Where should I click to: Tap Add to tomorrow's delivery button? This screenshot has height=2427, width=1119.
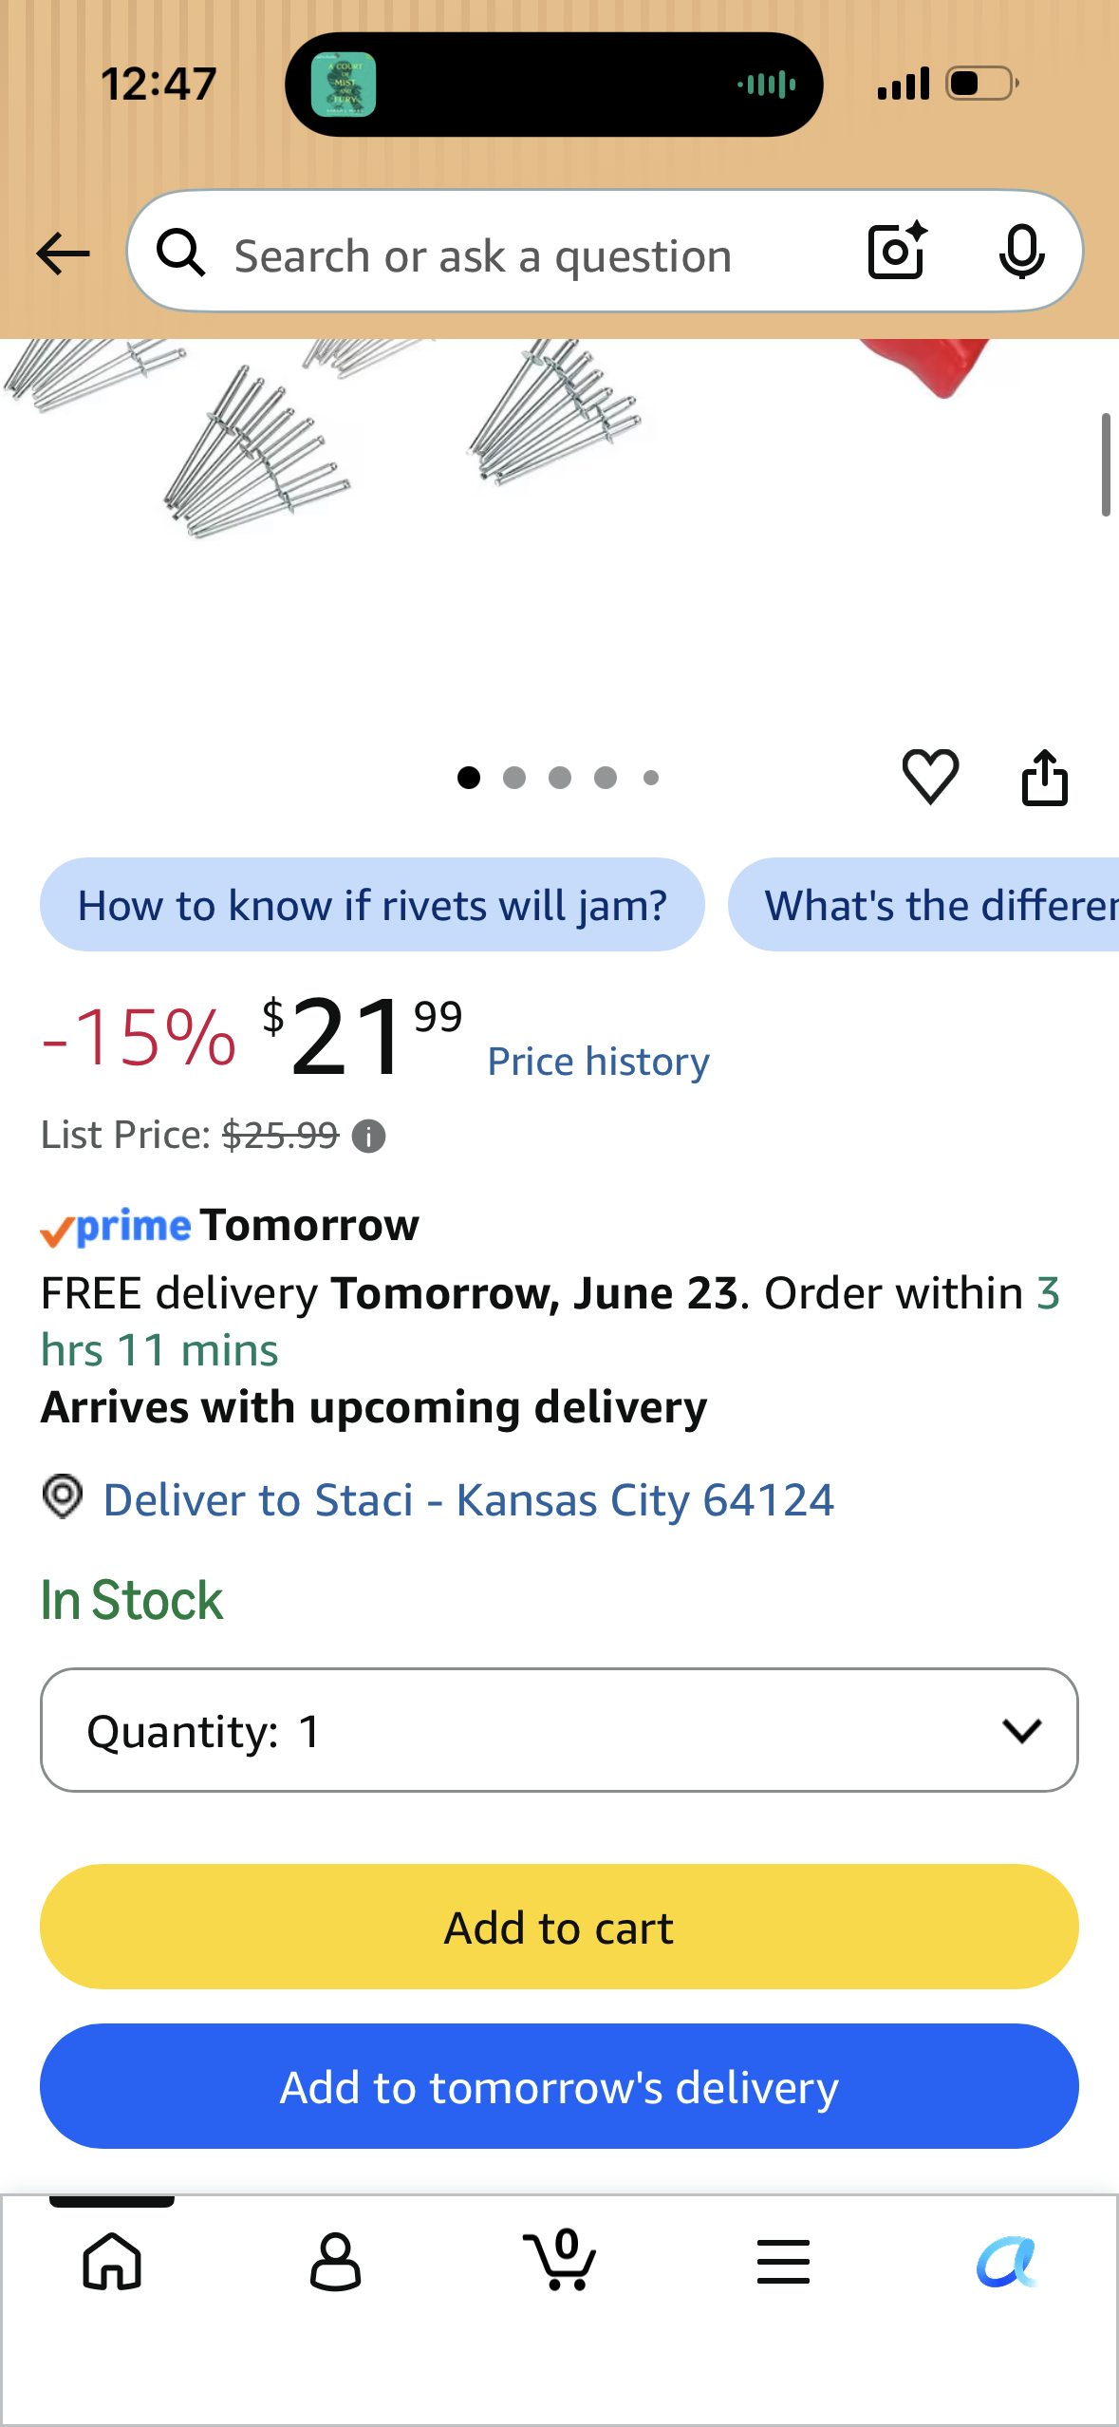[x=559, y=2086]
